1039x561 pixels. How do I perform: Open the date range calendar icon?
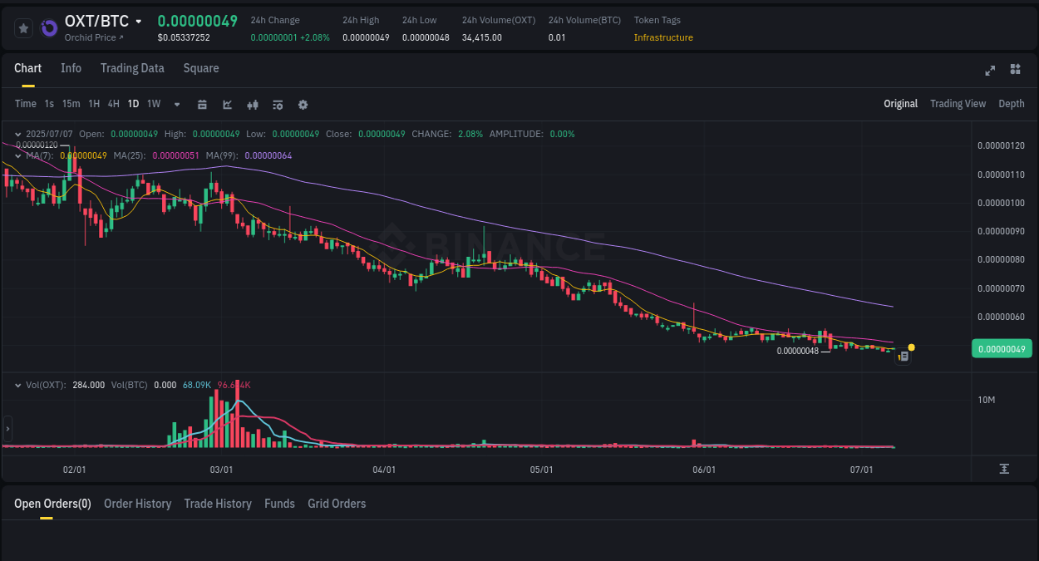pyautogui.click(x=202, y=104)
